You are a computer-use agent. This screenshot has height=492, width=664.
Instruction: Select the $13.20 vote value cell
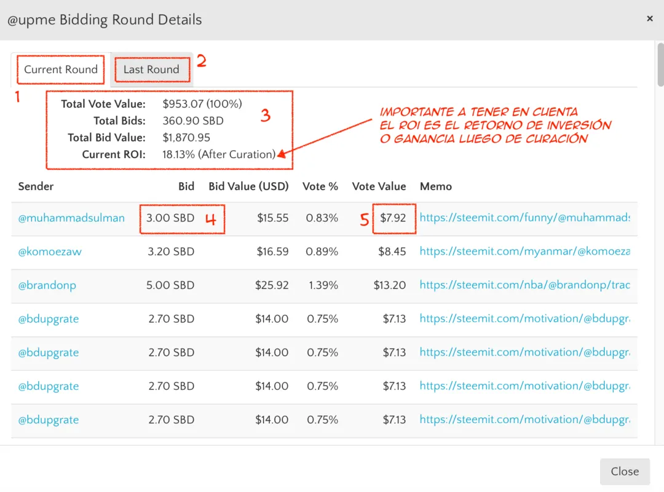390,285
